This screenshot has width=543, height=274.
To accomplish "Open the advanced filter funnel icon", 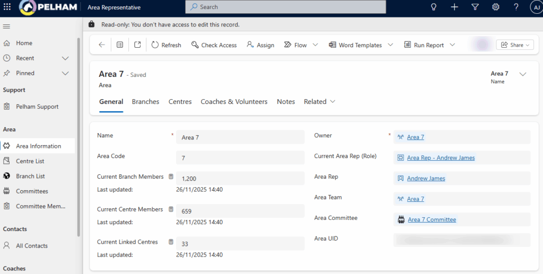I will [475, 7].
